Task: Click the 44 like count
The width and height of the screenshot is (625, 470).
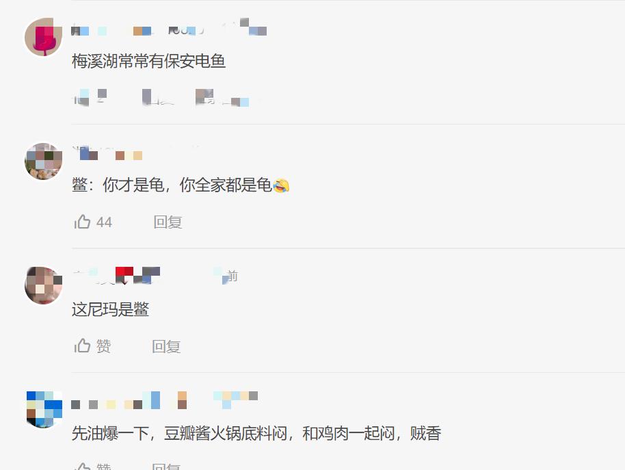Action: (104, 222)
